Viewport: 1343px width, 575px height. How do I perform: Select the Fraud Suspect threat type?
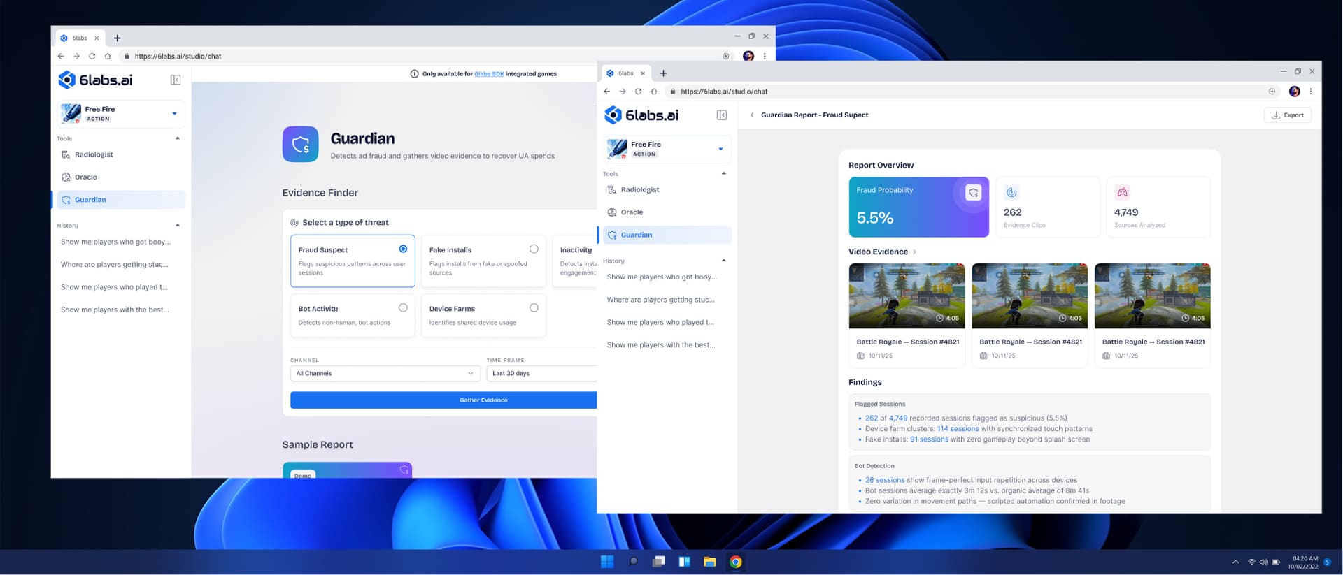(x=353, y=261)
